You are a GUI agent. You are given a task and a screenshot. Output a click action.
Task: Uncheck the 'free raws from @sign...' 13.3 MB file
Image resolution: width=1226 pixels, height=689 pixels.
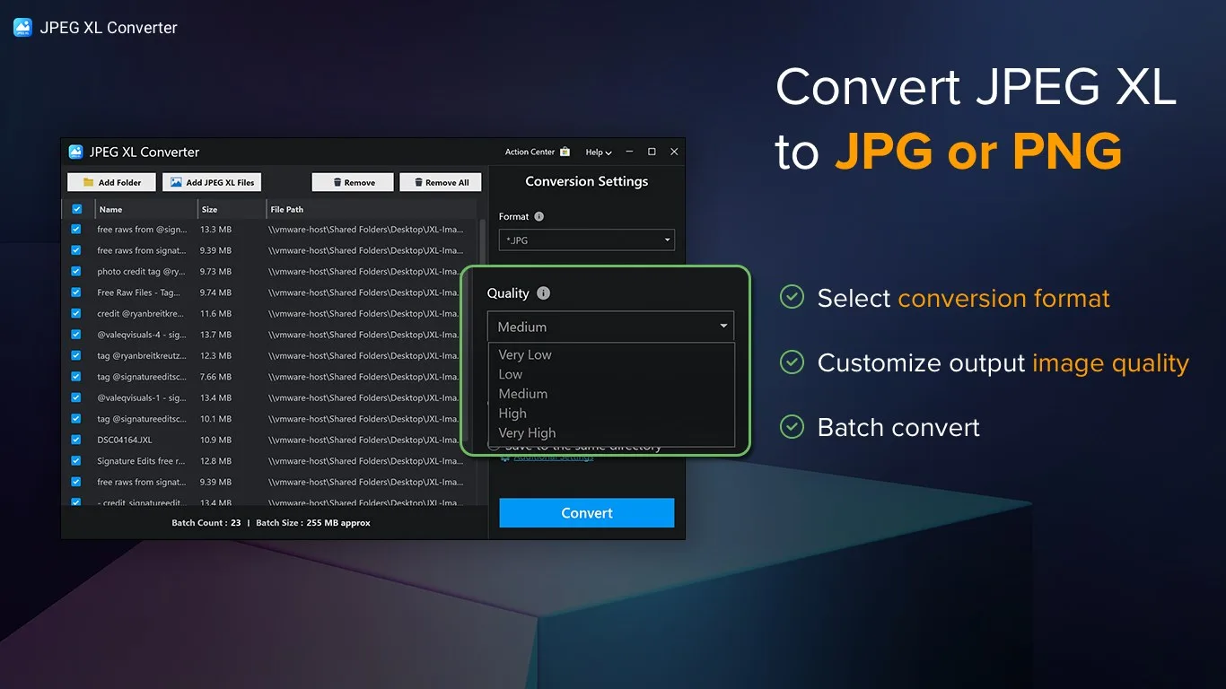tap(76, 230)
